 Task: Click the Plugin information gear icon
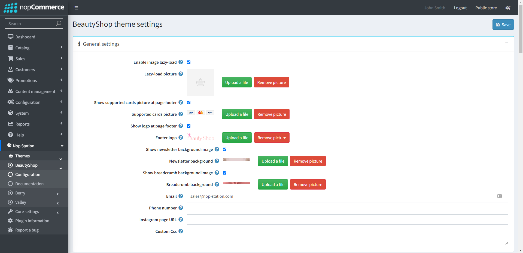[10, 221]
